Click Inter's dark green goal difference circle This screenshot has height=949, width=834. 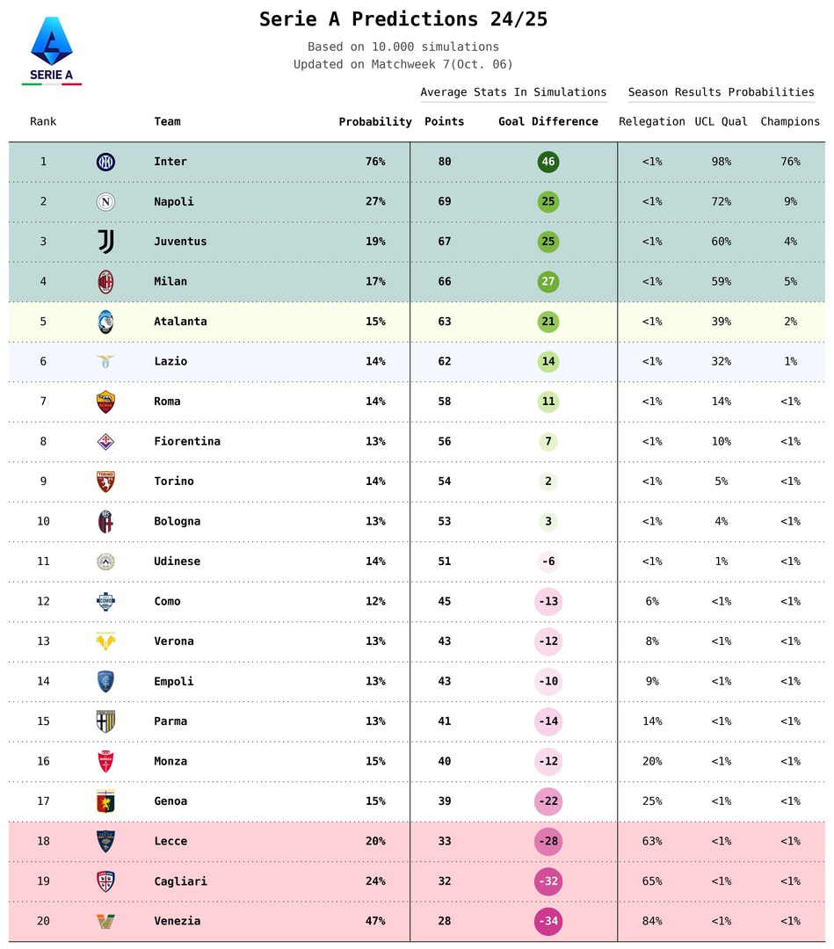pos(548,162)
